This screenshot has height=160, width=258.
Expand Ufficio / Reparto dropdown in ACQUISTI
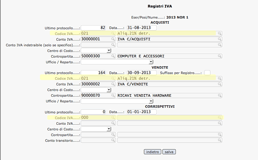point(151,62)
